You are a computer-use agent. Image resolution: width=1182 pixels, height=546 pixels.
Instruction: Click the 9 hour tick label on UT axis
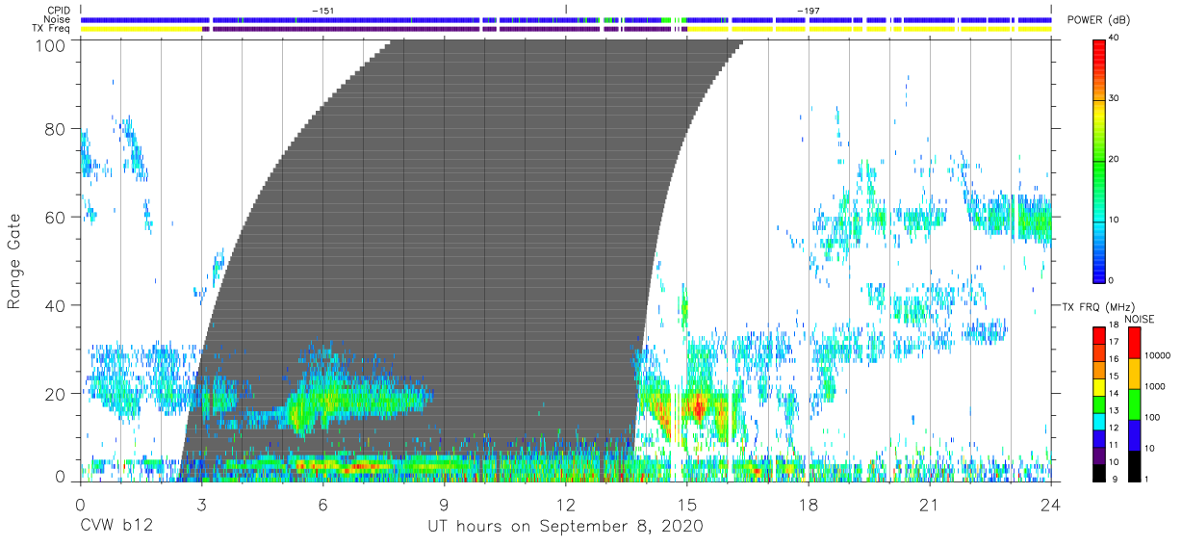pyautogui.click(x=444, y=505)
